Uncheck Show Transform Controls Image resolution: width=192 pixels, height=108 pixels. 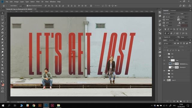[x=27, y=6]
